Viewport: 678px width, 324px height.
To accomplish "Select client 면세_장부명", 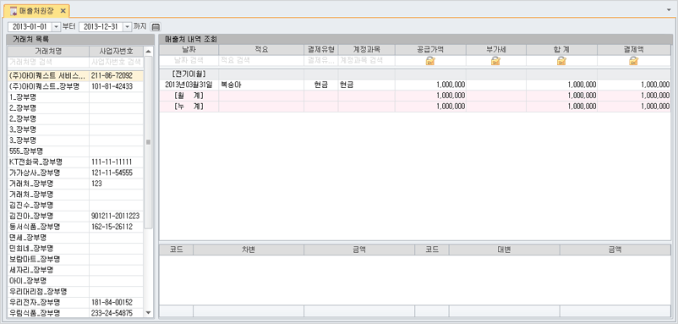I will 75,238.
